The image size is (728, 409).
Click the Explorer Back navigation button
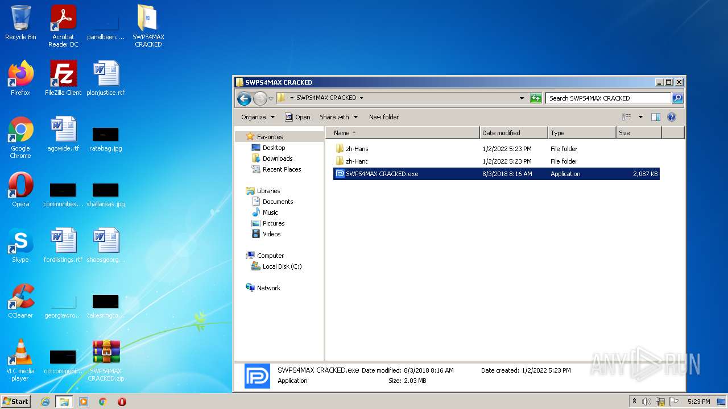pos(245,98)
